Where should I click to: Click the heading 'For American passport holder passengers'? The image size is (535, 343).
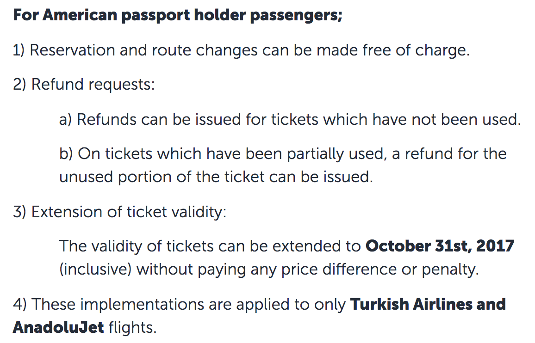click(x=178, y=15)
